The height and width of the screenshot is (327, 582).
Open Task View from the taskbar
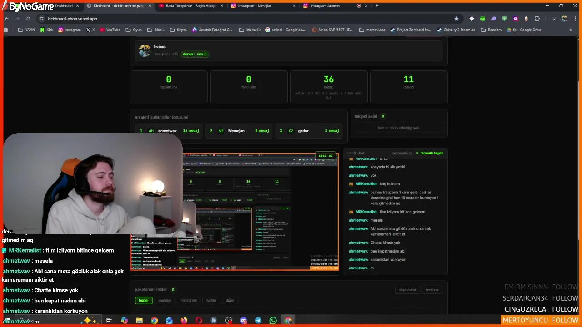[109, 320]
